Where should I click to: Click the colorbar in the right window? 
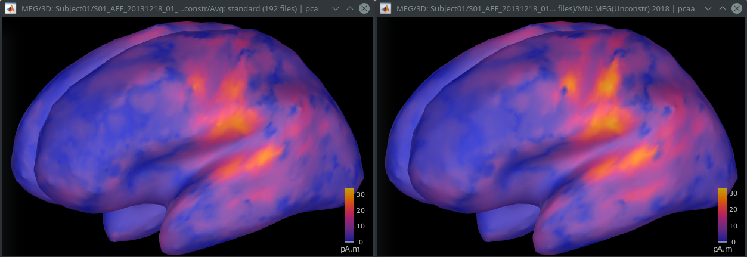click(722, 215)
